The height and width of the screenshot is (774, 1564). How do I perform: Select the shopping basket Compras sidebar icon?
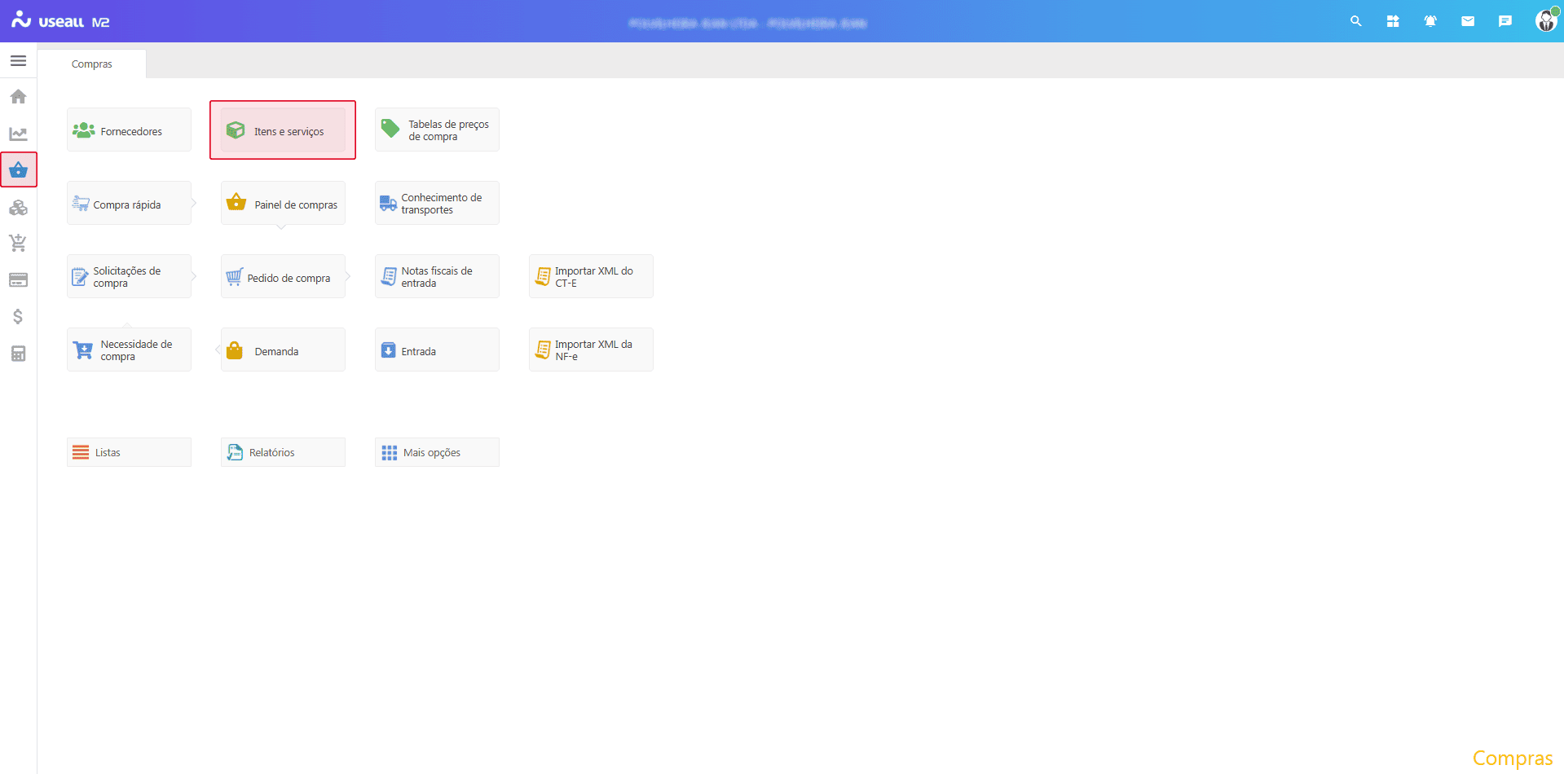(x=18, y=170)
